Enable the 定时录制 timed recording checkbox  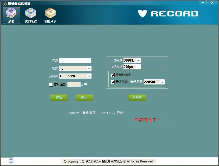click(x=51, y=85)
